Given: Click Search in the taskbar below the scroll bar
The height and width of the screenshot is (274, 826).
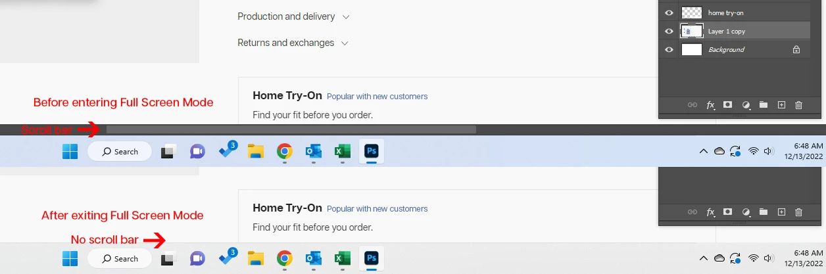Looking at the screenshot, I should tap(120, 151).
